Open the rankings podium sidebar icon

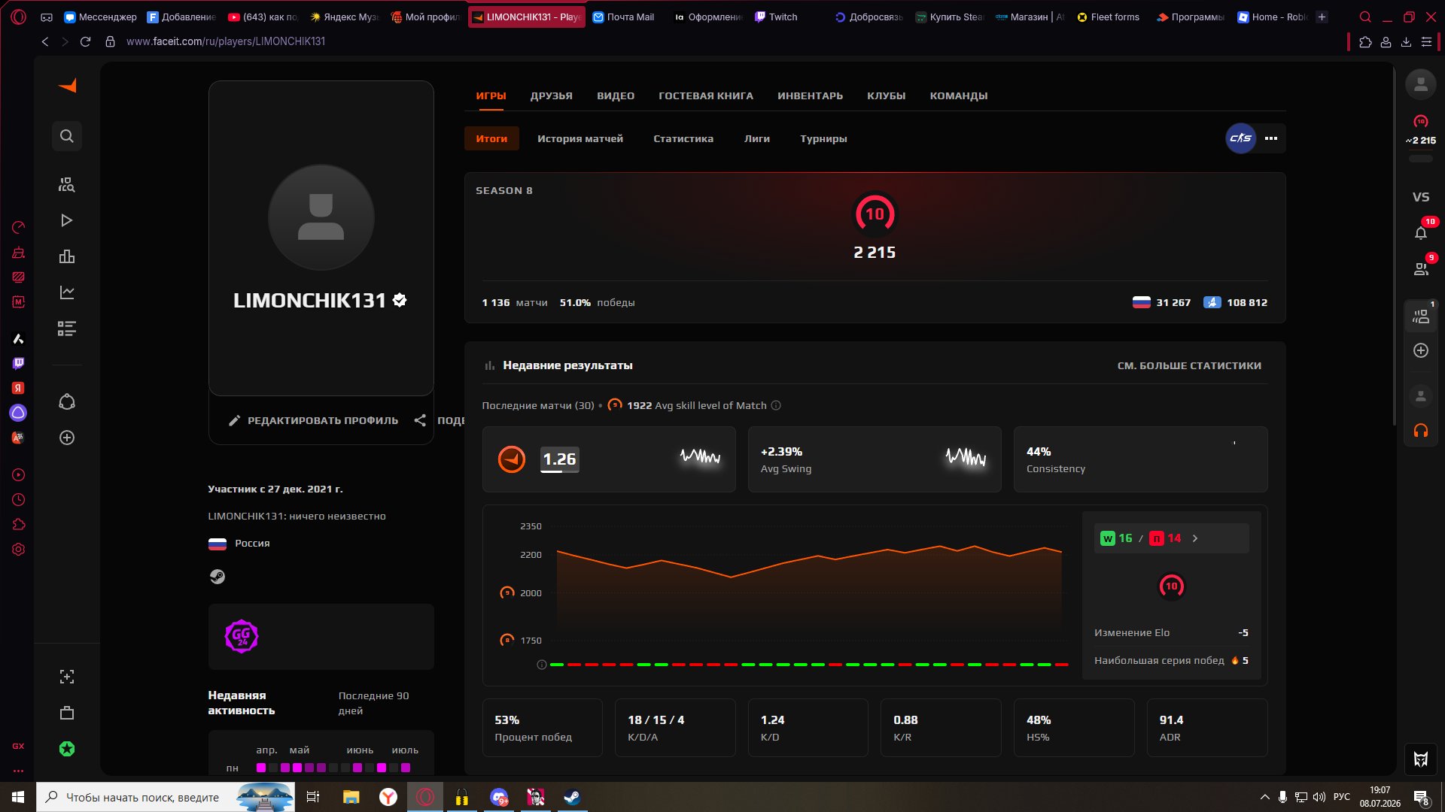67,256
